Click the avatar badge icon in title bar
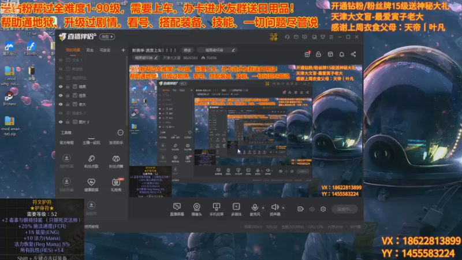462x260 pixels. (274, 37)
